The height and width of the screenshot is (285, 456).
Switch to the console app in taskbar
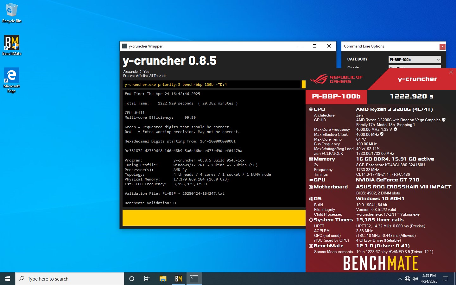point(194,279)
